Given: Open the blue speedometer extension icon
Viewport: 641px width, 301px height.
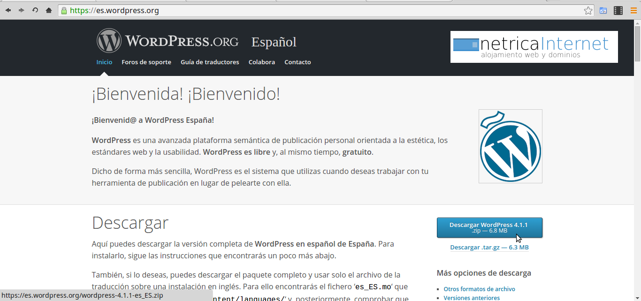Looking at the screenshot, I should (603, 10).
